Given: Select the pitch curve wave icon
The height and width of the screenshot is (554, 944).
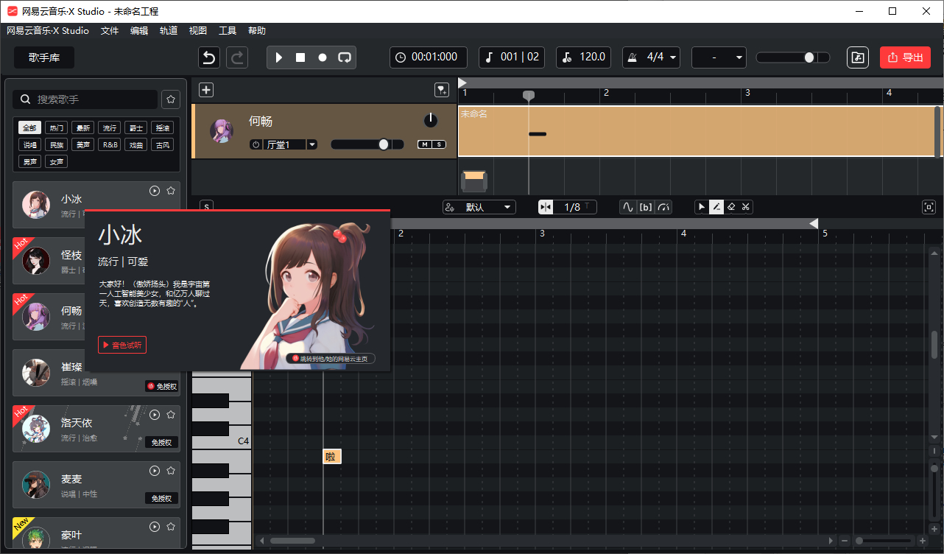Looking at the screenshot, I should (x=627, y=207).
